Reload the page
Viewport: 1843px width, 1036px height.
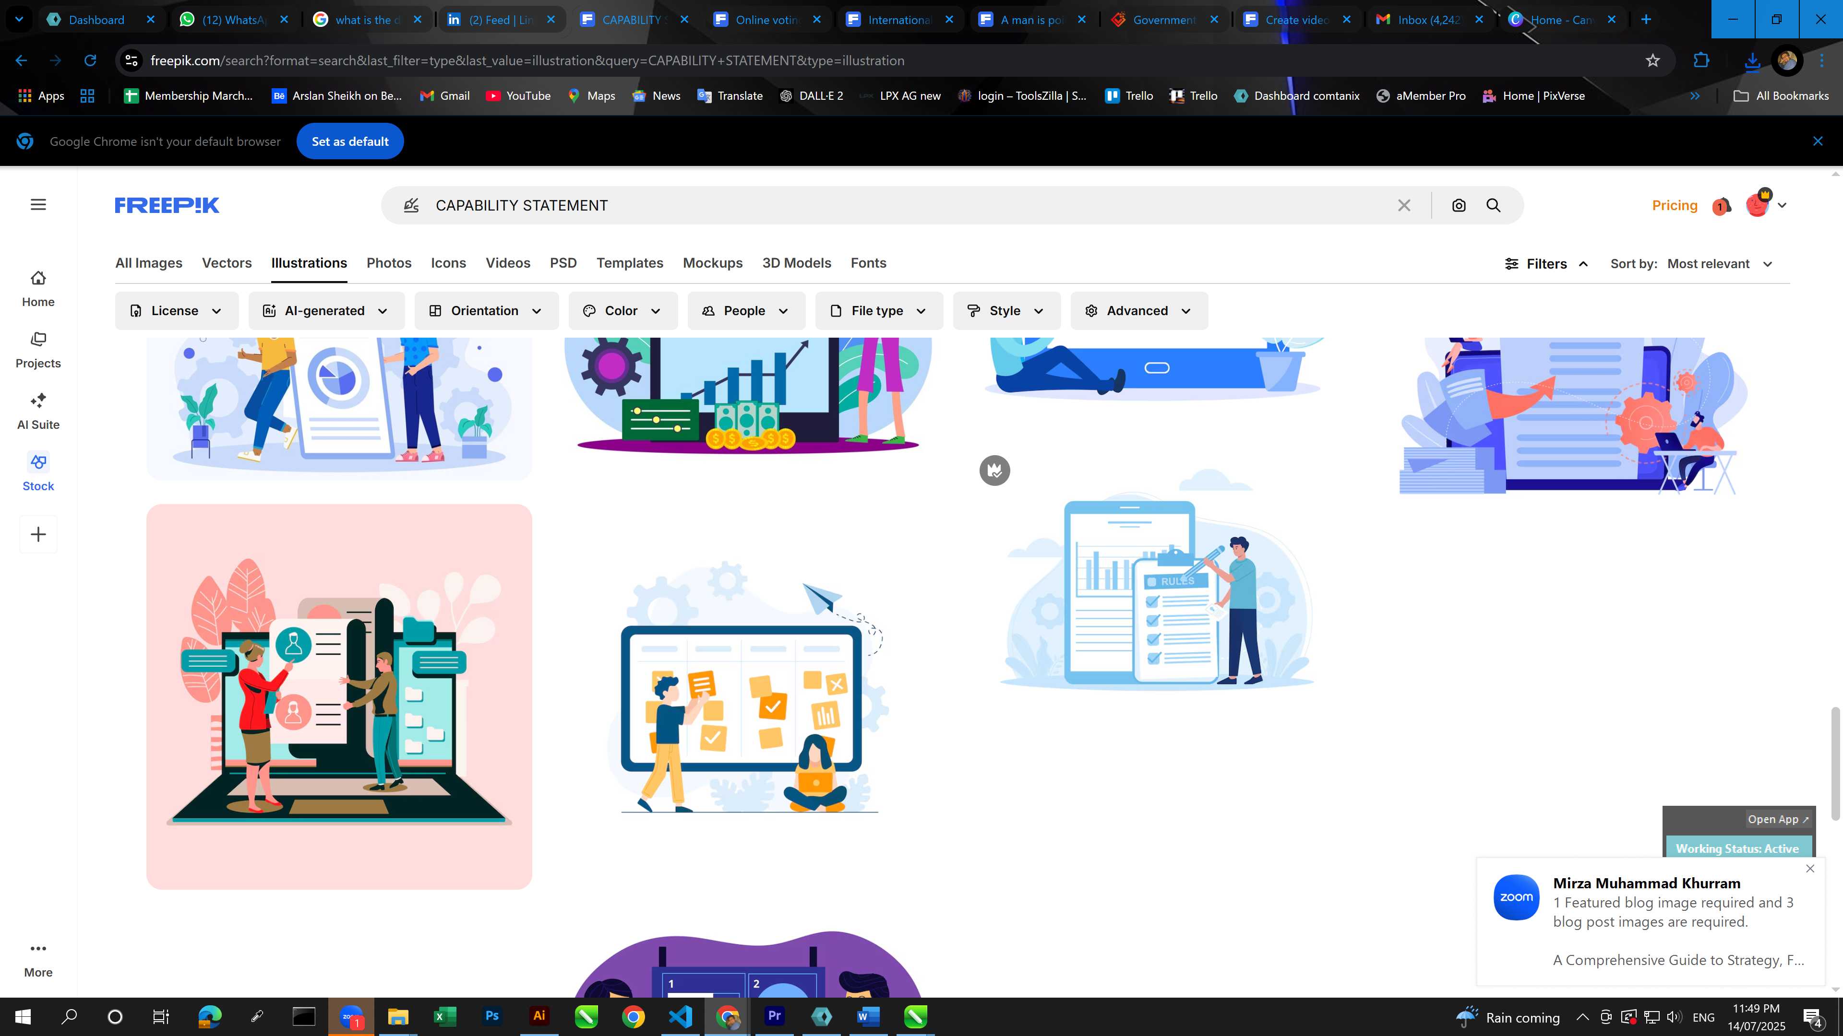tap(90, 61)
